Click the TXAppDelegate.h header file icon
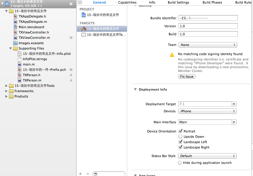 pos(15,16)
